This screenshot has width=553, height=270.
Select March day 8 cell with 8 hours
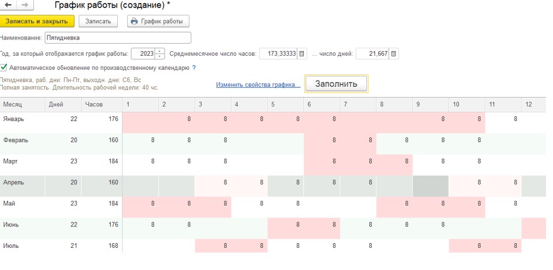coord(394,165)
